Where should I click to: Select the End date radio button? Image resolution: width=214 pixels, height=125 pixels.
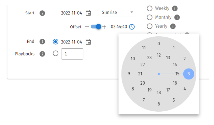(x=56, y=42)
